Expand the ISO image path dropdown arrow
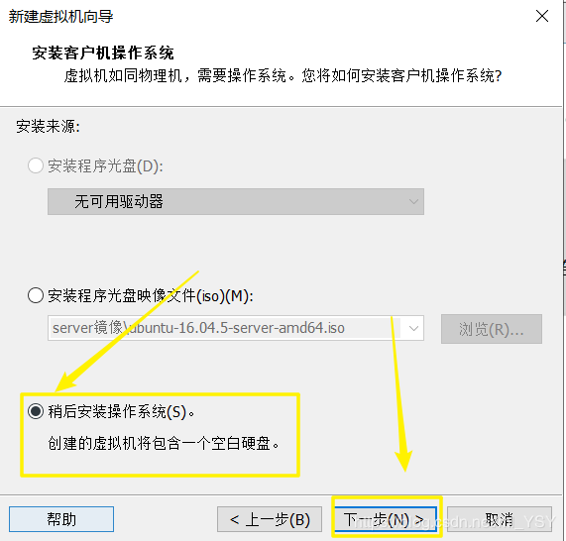566x541 pixels. (x=413, y=328)
